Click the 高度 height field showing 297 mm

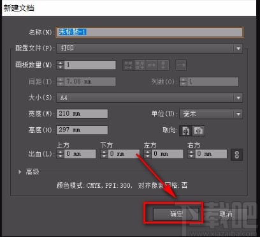(x=82, y=130)
